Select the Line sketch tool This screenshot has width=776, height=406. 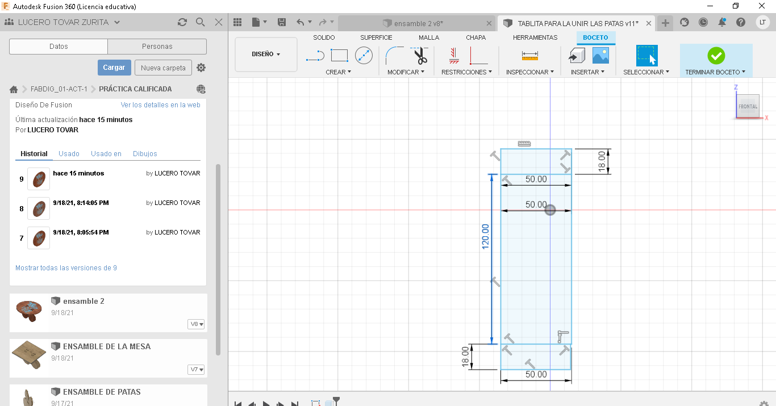coord(315,56)
